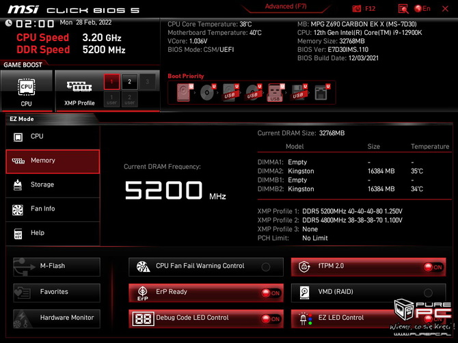Screen dimensions: 458x343
Task: Click the XMP Profile memory stick icon
Action: click(x=79, y=86)
